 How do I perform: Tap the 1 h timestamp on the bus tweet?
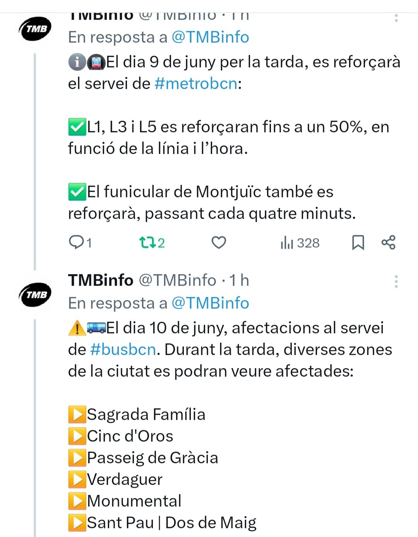239,280
